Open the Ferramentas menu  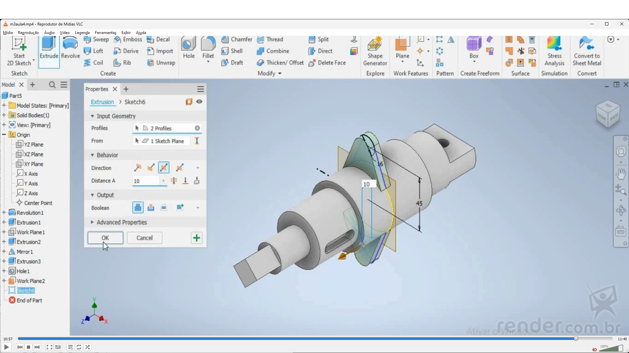[105, 33]
